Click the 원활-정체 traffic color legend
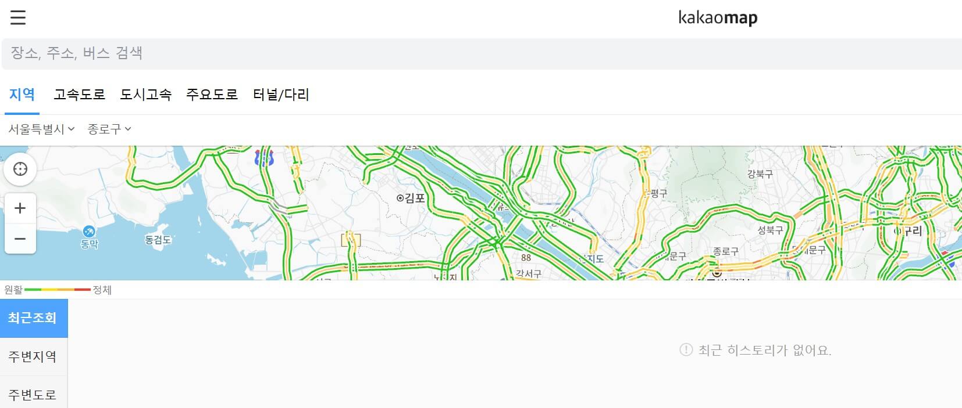 click(x=58, y=288)
